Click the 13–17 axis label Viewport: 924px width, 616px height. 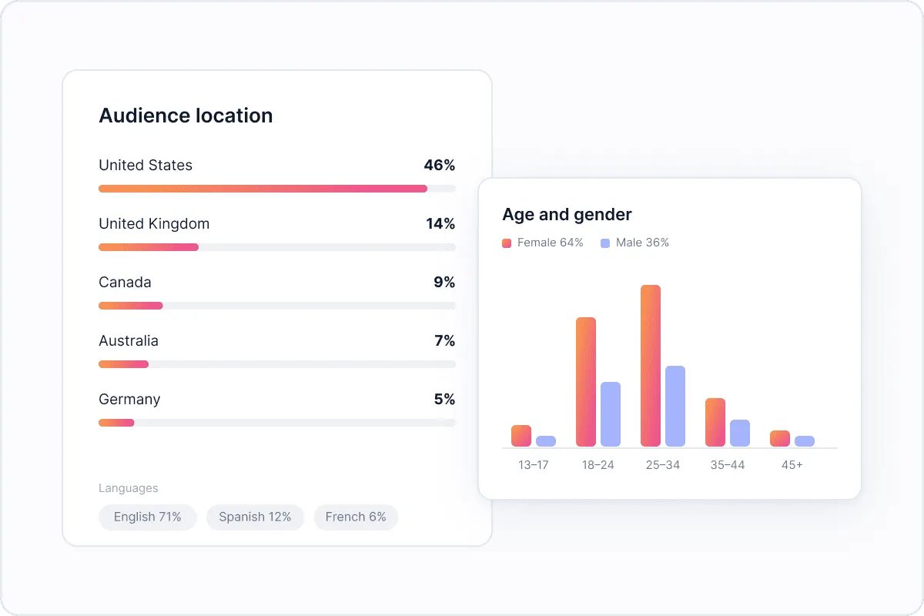click(534, 465)
